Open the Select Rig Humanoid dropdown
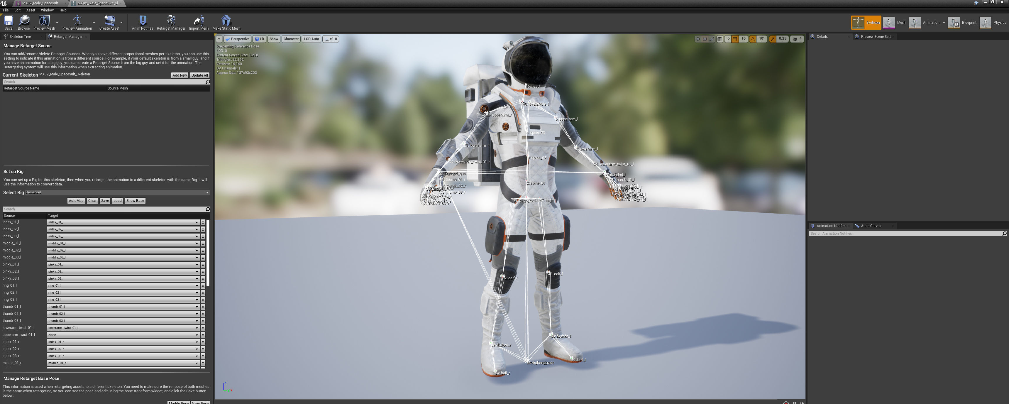This screenshot has height=404, width=1009. (x=117, y=192)
